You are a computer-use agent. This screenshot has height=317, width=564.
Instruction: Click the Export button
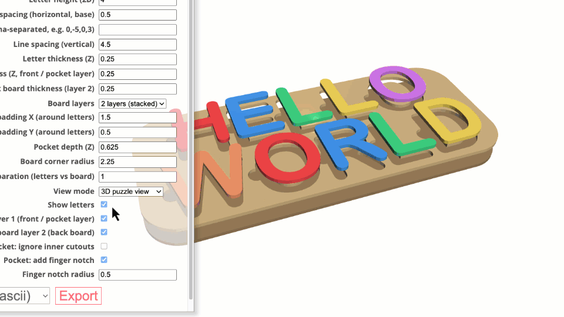(78, 296)
